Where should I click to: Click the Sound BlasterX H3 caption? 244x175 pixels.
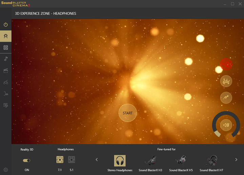click(x=150, y=170)
